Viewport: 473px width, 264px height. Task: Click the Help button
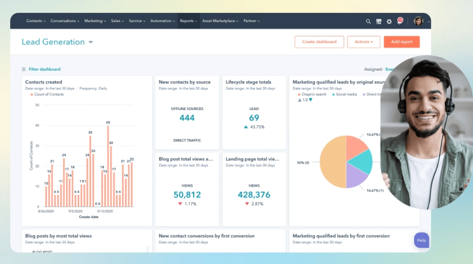click(421, 240)
